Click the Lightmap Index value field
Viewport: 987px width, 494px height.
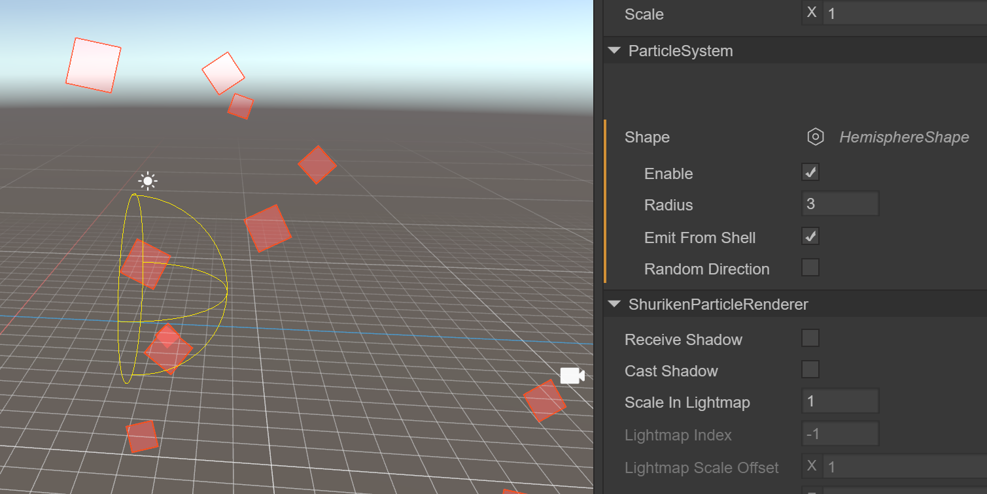[840, 434]
